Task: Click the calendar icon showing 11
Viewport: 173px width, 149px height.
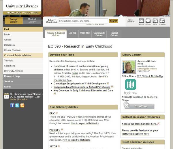Action: click(6, 96)
